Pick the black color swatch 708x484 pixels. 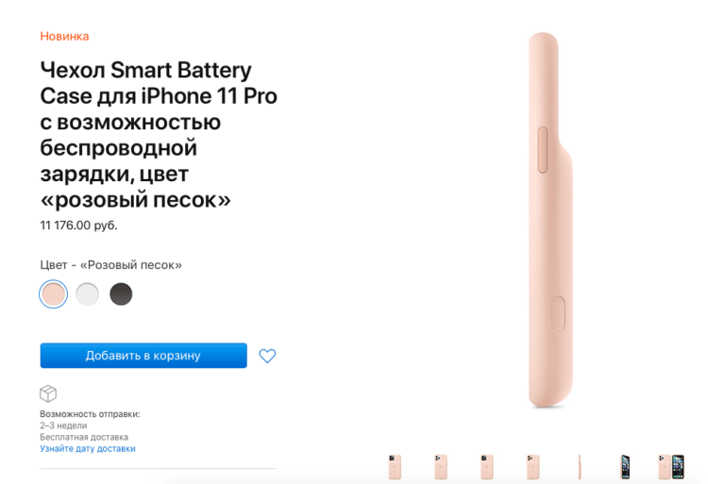coord(121,294)
